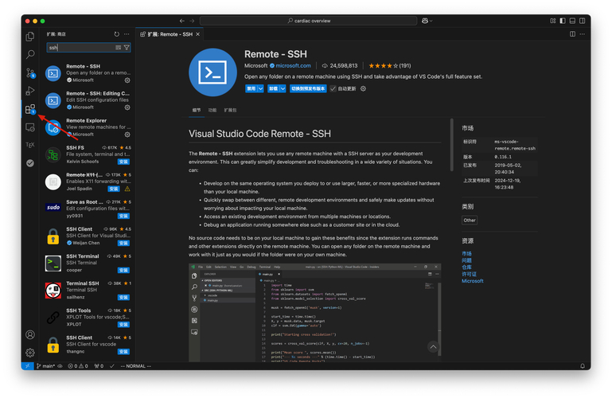Expand the disable button dropdown arrow
This screenshot has height=398, width=612.
click(x=260, y=89)
